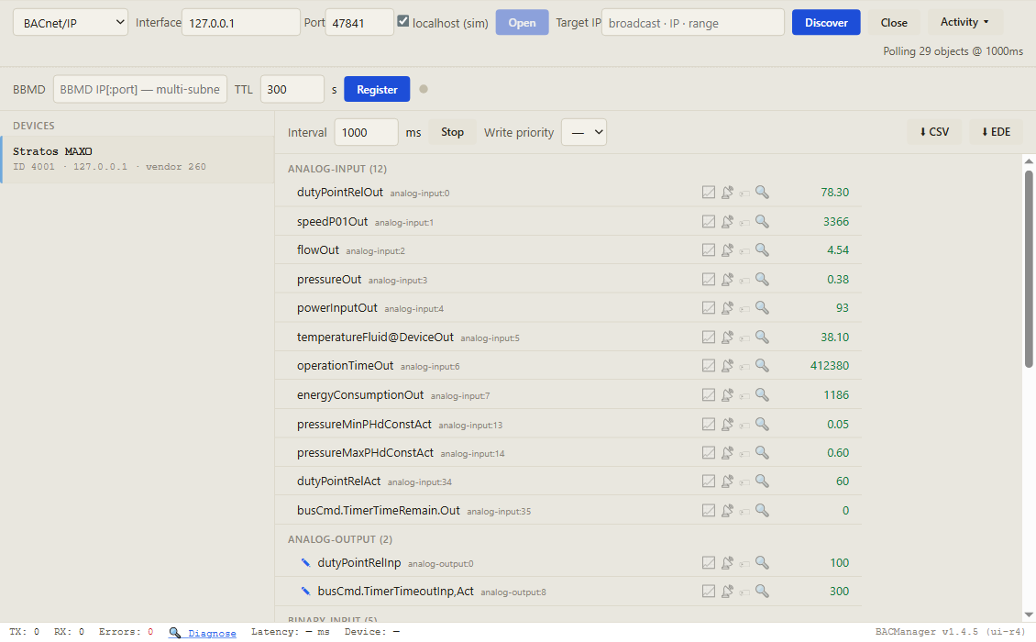The image size is (1036, 642).
Task: Open trend chart for flowOut
Action: 709,250
